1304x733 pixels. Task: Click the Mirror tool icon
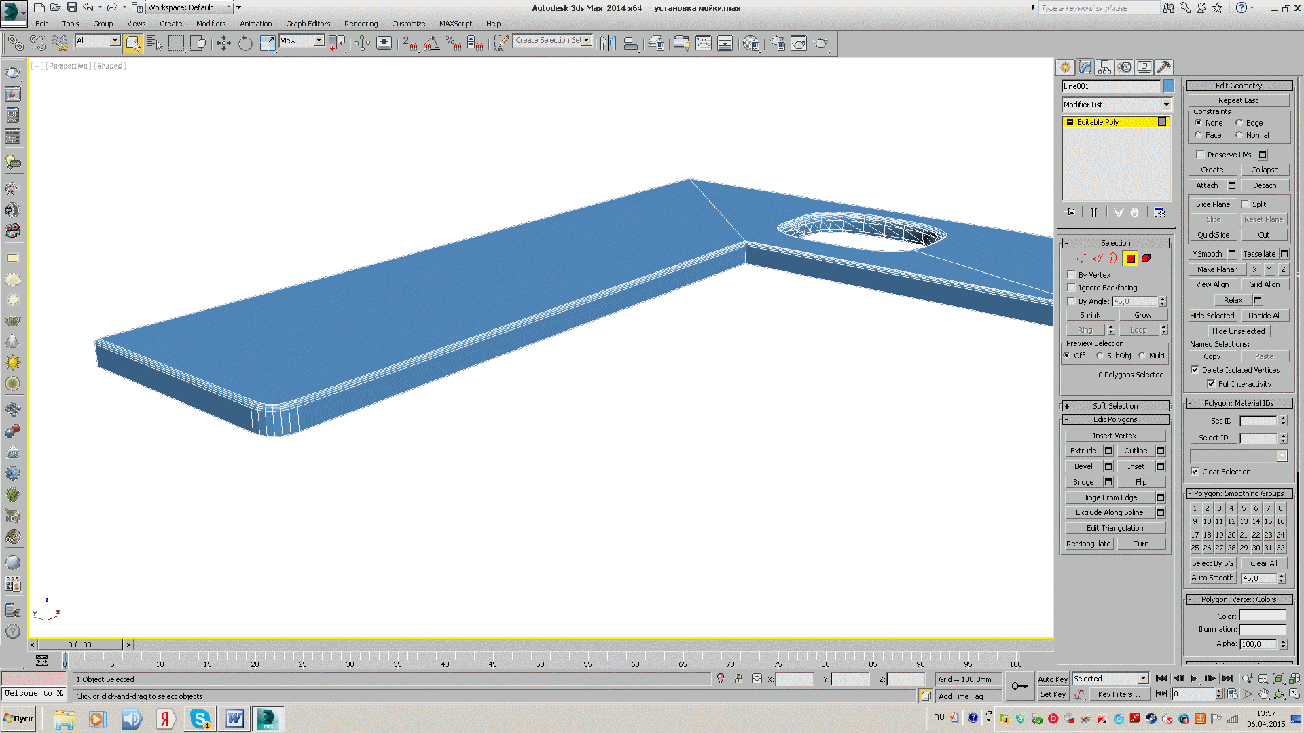(608, 43)
